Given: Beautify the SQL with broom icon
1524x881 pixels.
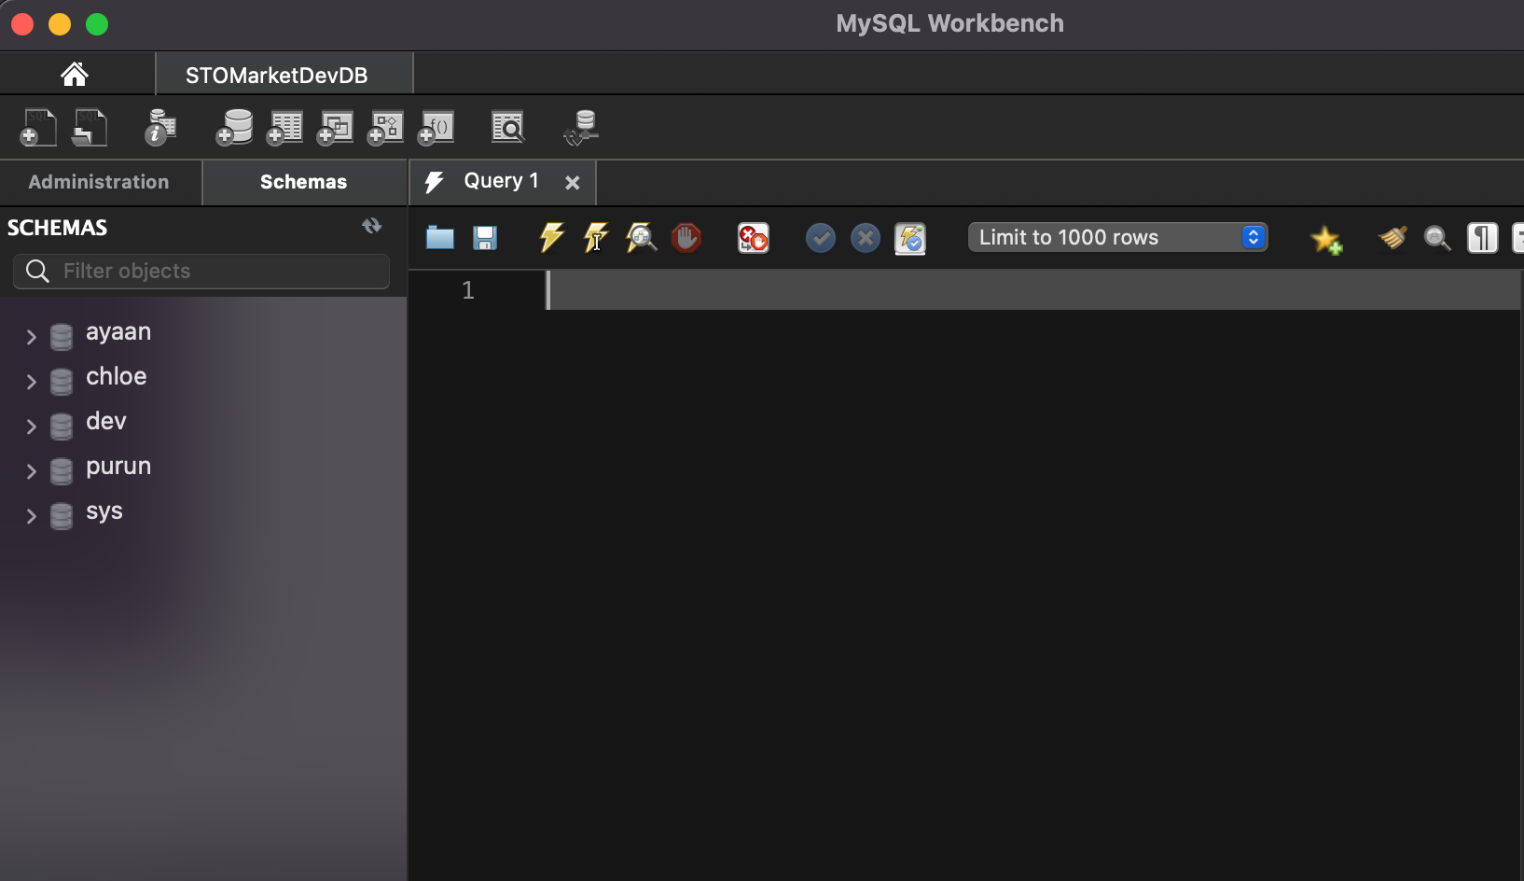Looking at the screenshot, I should [x=1392, y=238].
